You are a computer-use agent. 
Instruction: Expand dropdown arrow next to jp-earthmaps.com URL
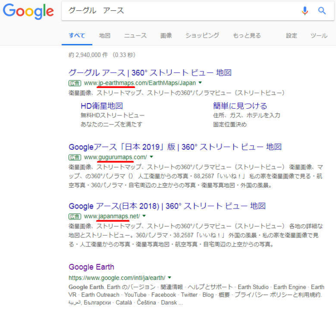click(200, 82)
